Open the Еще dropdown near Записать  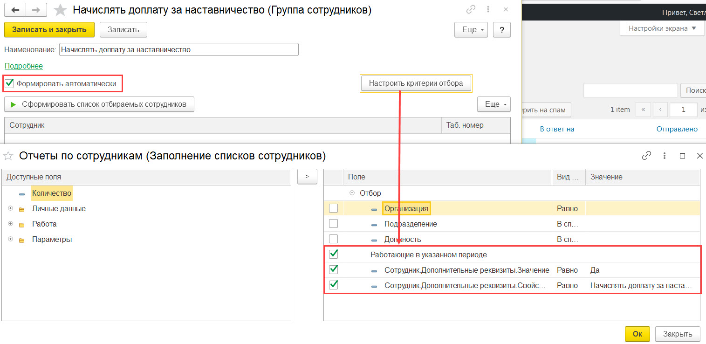click(471, 29)
